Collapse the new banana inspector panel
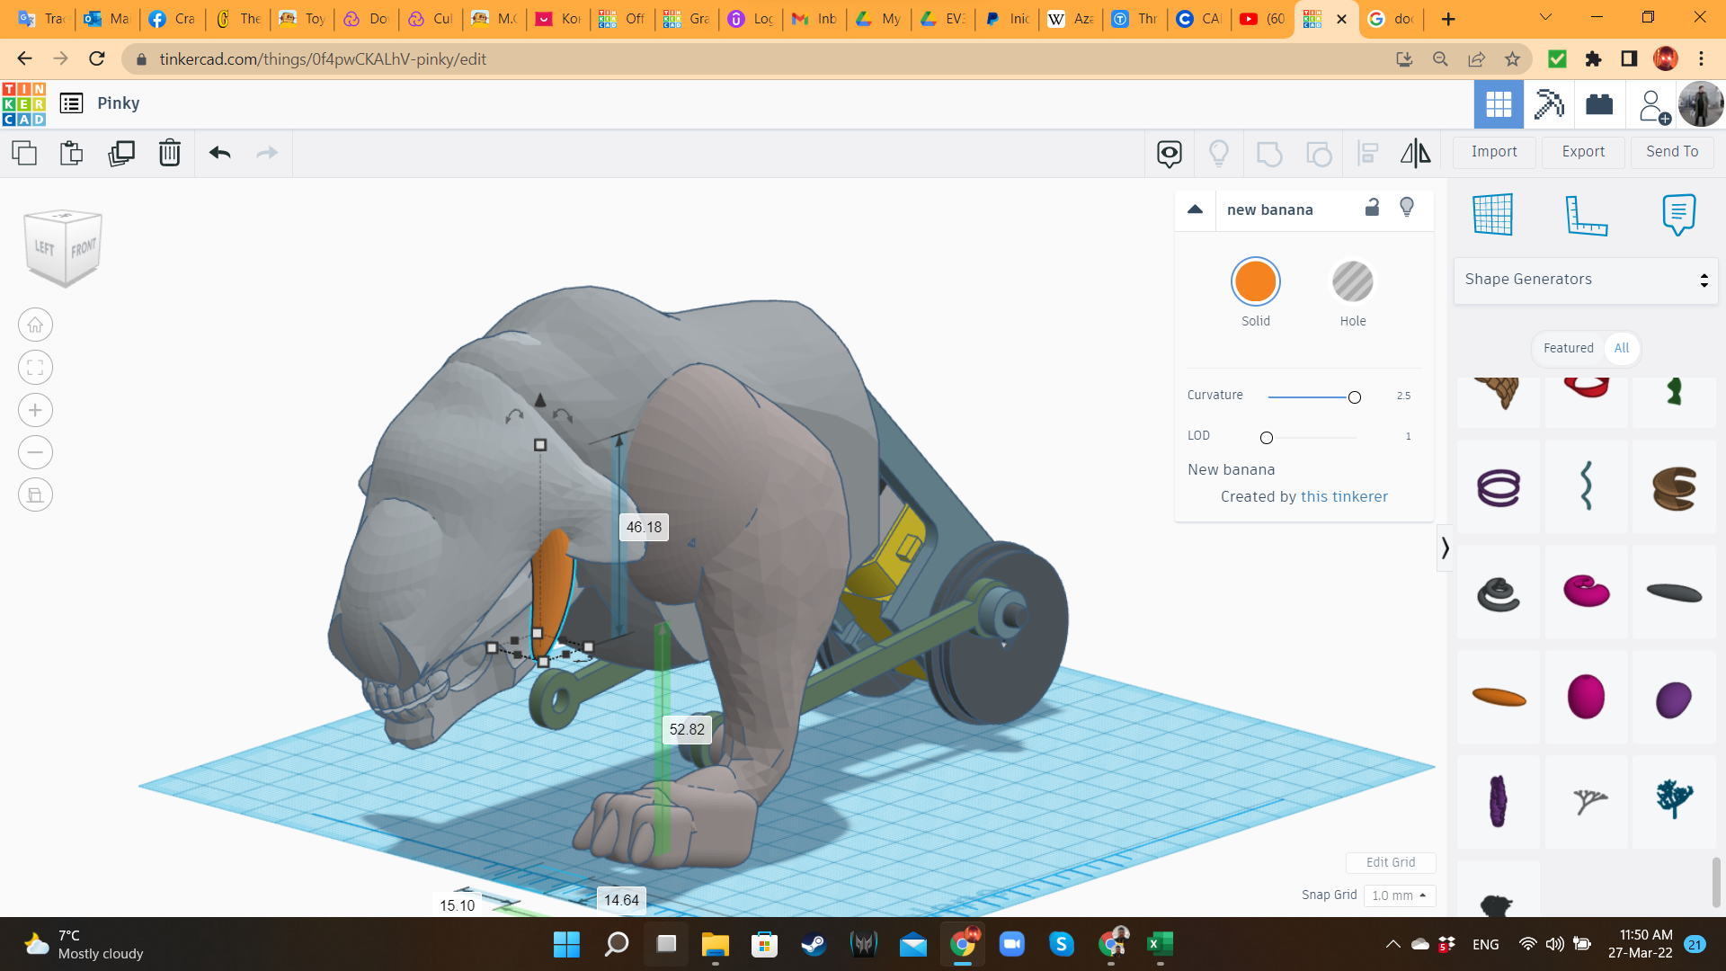 point(1195,209)
